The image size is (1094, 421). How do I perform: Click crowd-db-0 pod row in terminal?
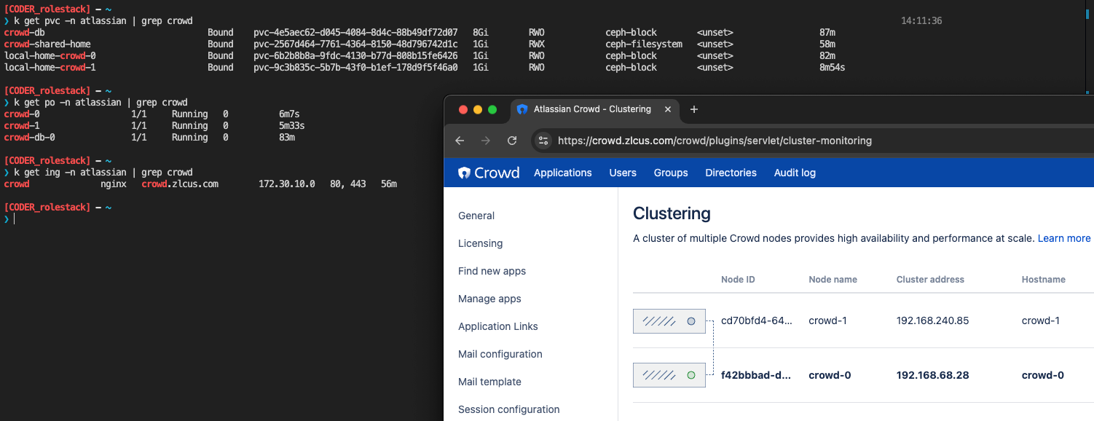point(151,138)
